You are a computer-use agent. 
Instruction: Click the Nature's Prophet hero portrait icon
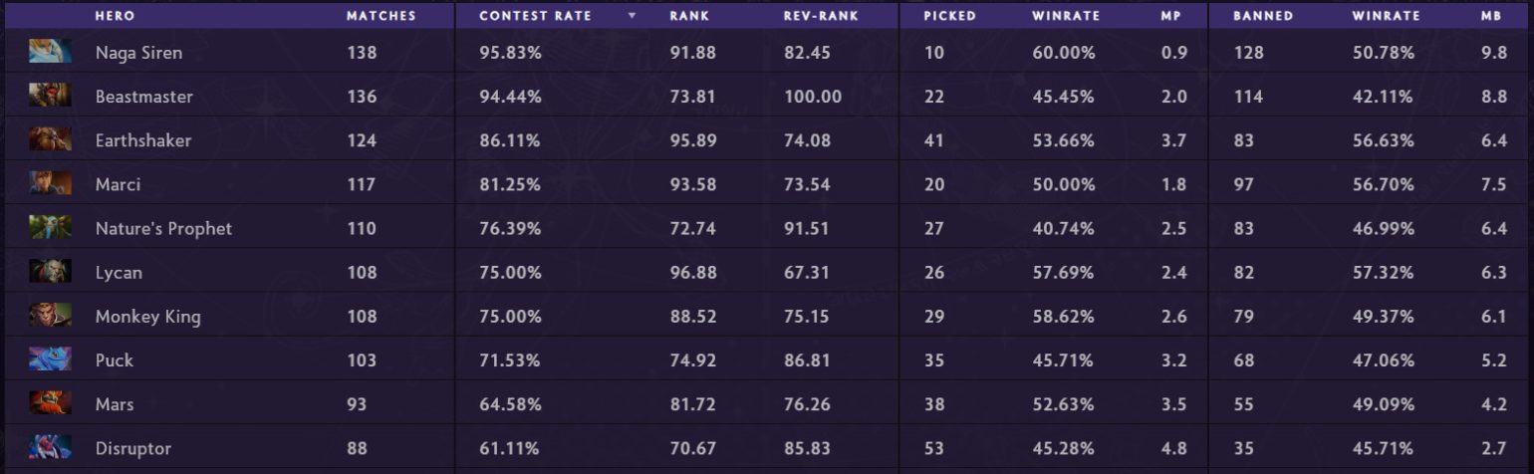pyautogui.click(x=50, y=227)
